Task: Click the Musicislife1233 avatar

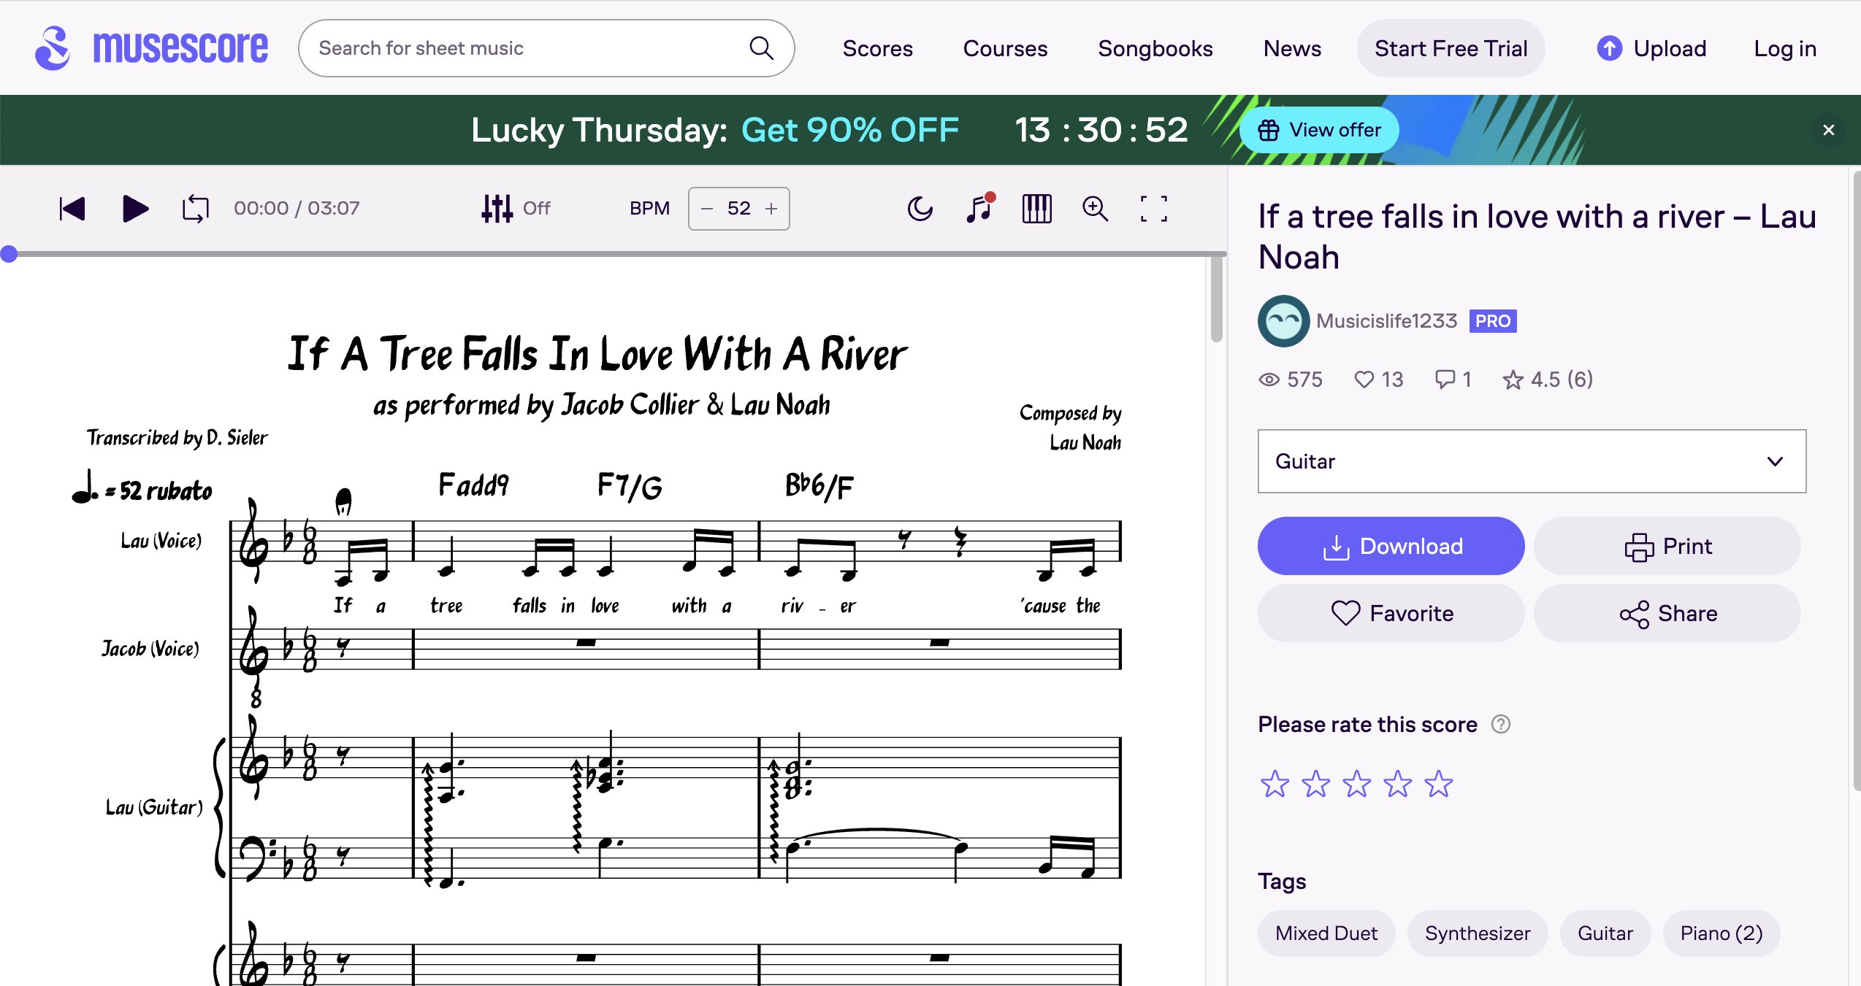Action: (x=1283, y=321)
